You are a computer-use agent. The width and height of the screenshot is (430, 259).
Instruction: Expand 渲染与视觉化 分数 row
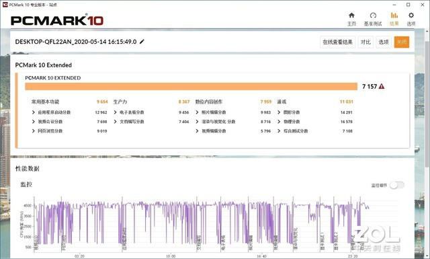[197, 122]
